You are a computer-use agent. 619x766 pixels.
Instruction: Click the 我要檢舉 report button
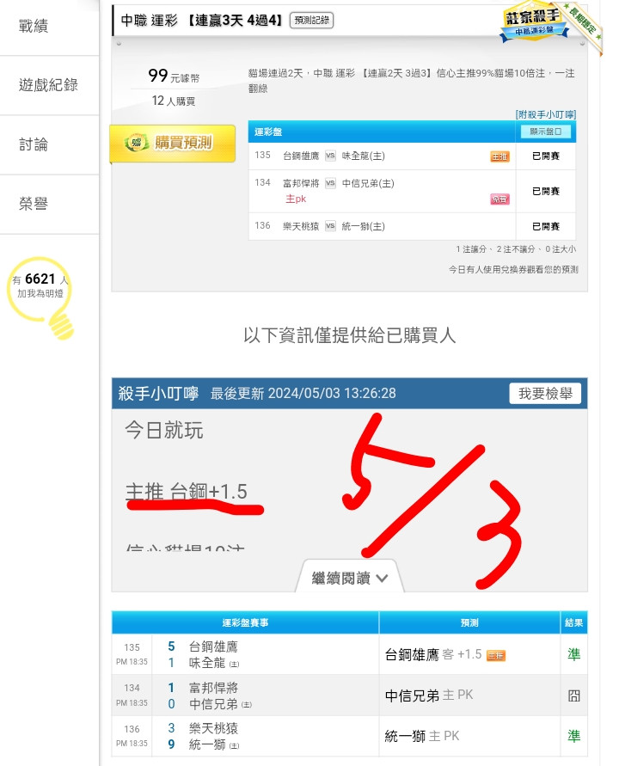[545, 393]
